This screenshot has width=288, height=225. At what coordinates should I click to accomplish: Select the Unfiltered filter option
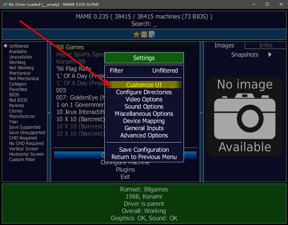pyautogui.click(x=19, y=46)
